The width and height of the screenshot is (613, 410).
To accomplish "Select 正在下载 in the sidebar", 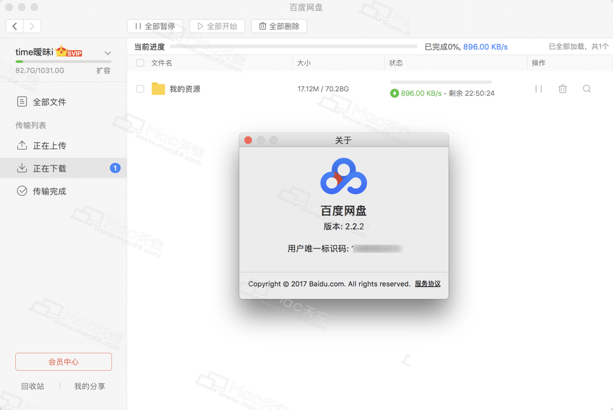I will pyautogui.click(x=63, y=169).
